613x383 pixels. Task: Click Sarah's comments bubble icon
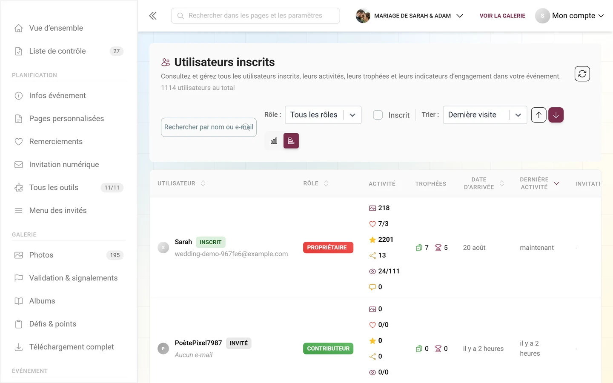pos(372,287)
